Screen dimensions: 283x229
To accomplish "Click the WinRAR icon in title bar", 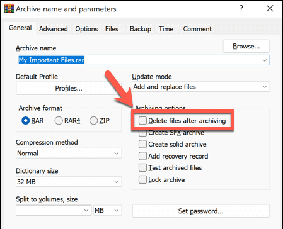I will [x=9, y=8].
